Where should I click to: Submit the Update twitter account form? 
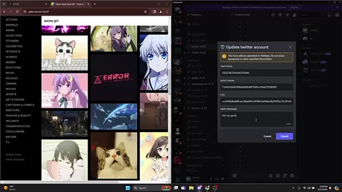[285, 136]
